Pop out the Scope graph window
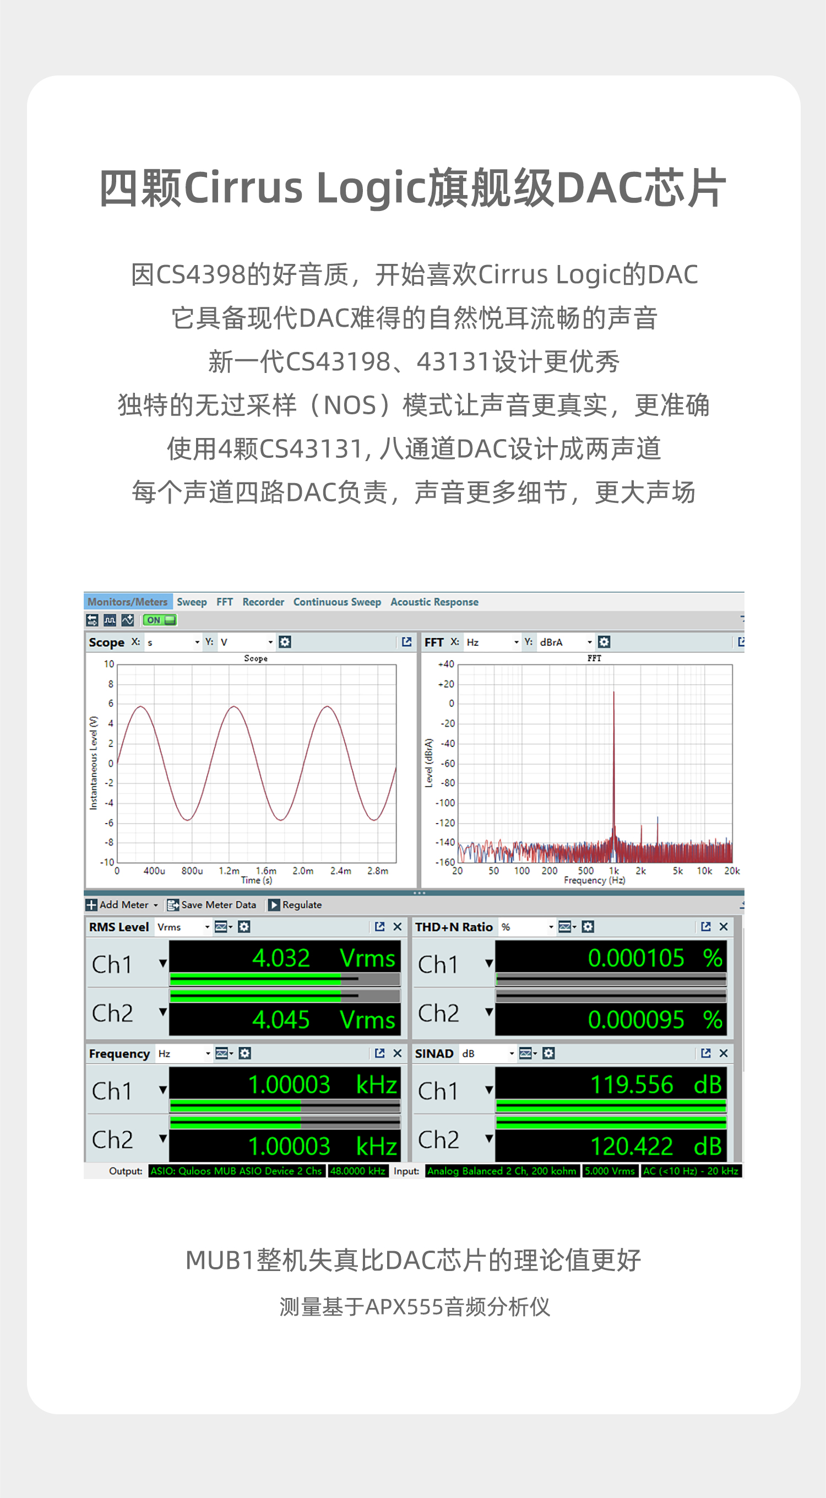The width and height of the screenshot is (826, 1498). [406, 642]
